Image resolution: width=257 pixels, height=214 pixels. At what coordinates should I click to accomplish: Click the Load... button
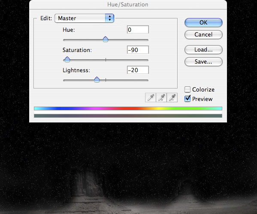(x=203, y=49)
